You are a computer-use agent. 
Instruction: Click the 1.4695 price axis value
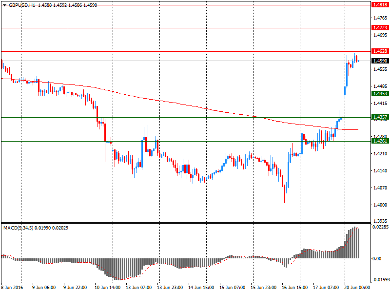(380, 35)
